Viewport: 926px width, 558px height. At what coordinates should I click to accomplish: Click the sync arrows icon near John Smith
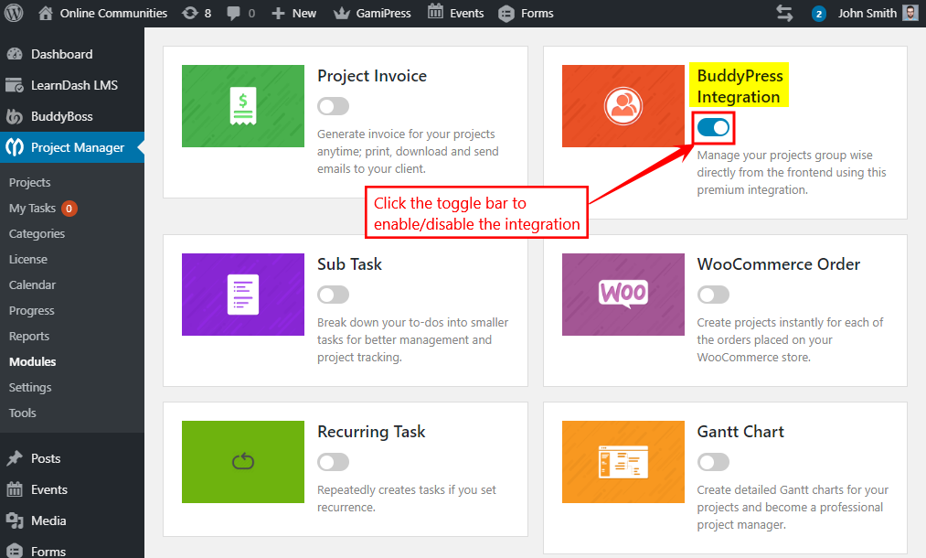[784, 13]
